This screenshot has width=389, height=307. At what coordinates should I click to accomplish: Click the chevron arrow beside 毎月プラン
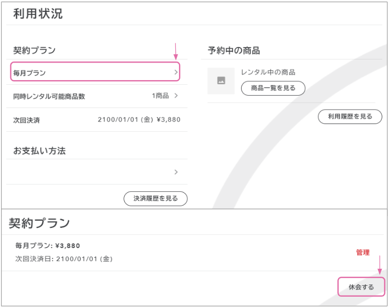(176, 72)
